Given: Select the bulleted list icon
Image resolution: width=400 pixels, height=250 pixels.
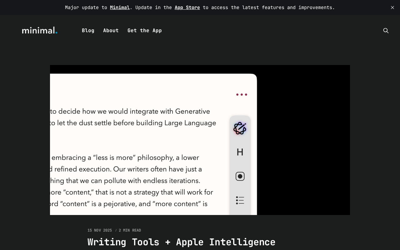Looking at the screenshot, I should [x=240, y=200].
